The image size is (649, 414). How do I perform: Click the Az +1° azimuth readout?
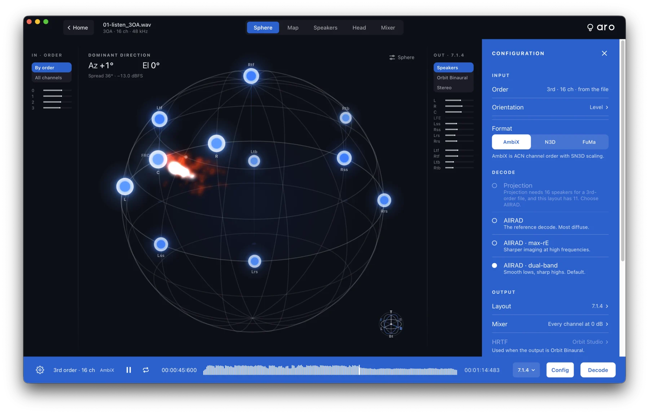coord(101,66)
